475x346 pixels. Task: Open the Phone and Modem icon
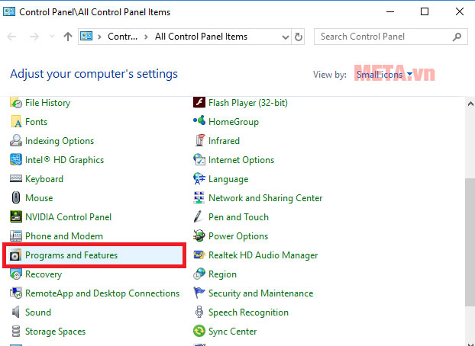point(16,236)
